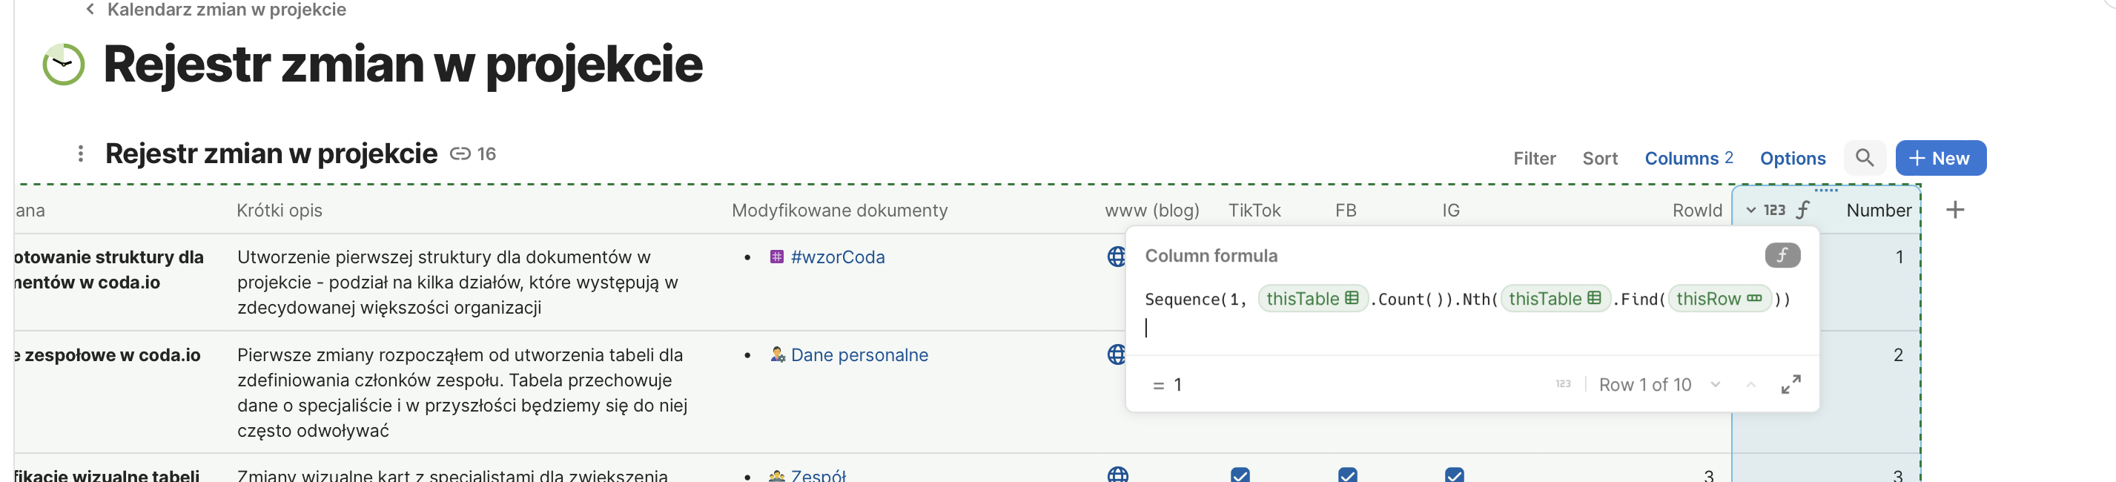Open the table's three-dot options menu
The height and width of the screenshot is (482, 2116).
81,153
